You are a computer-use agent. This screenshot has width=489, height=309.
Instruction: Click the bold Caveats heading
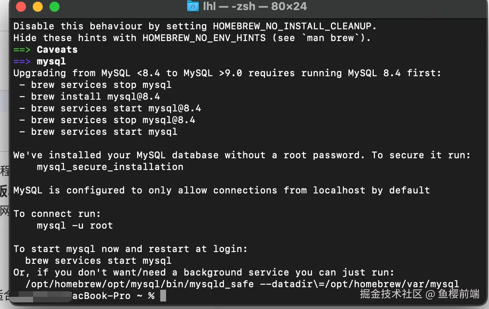(57, 49)
